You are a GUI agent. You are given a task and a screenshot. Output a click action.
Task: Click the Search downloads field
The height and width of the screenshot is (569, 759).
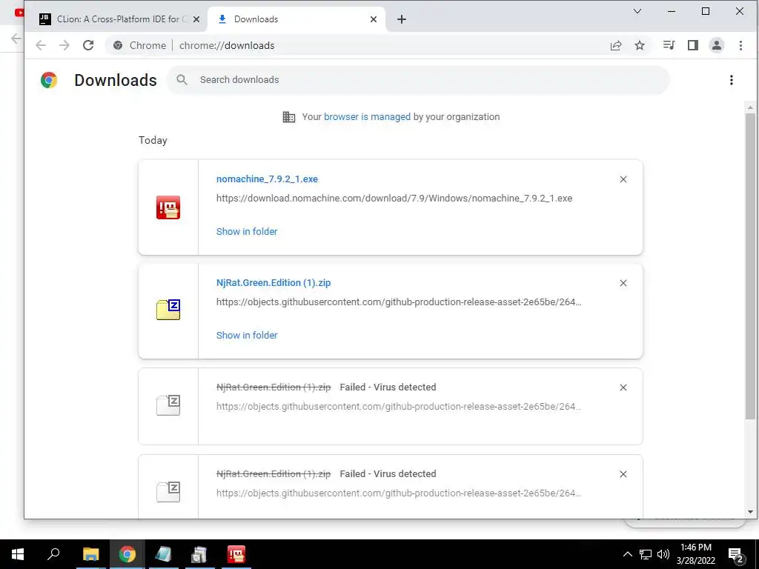tap(418, 80)
